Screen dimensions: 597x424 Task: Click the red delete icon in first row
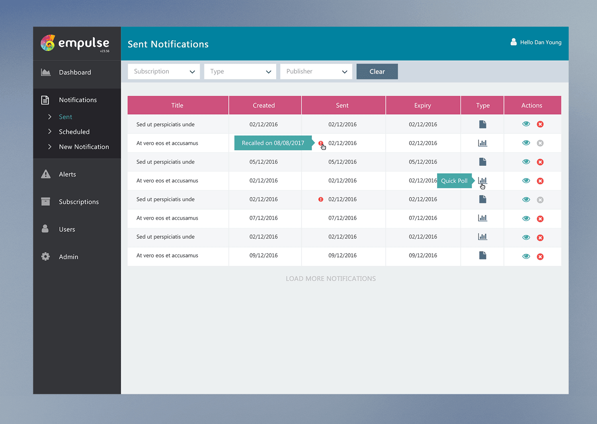tap(540, 124)
